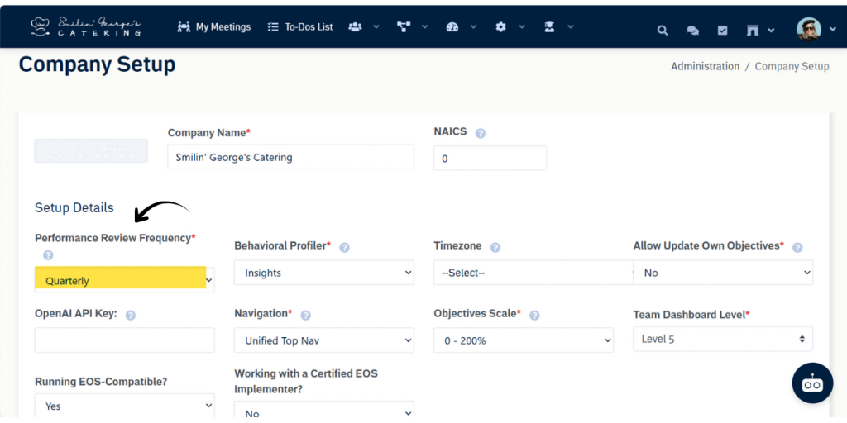Click the dashboard gauge icon
Image resolution: width=847 pixels, height=423 pixels.
coord(452,27)
